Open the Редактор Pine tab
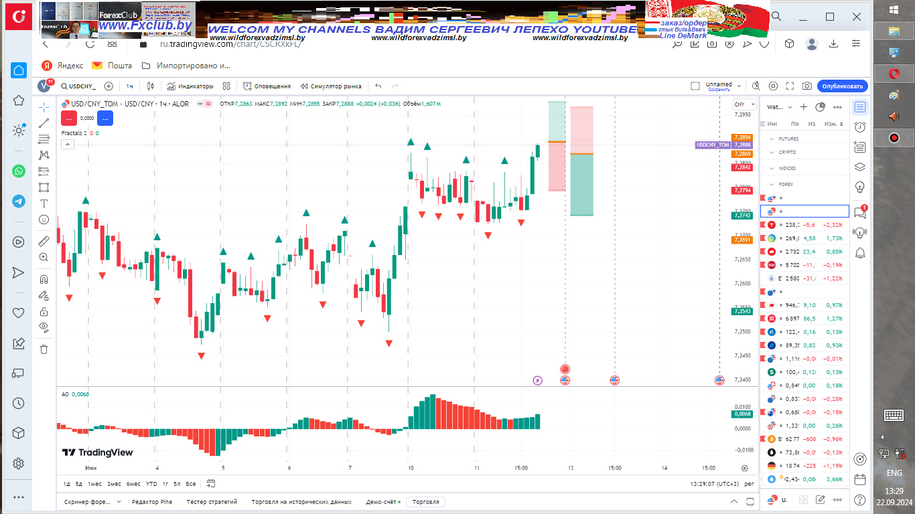915x514 pixels. coord(152,501)
